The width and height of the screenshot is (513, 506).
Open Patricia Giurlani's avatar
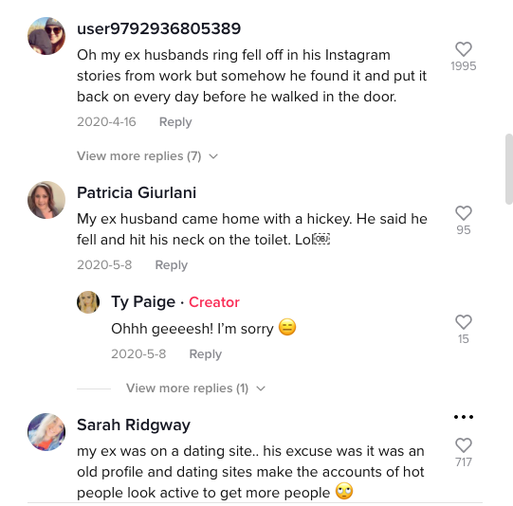[x=46, y=200]
